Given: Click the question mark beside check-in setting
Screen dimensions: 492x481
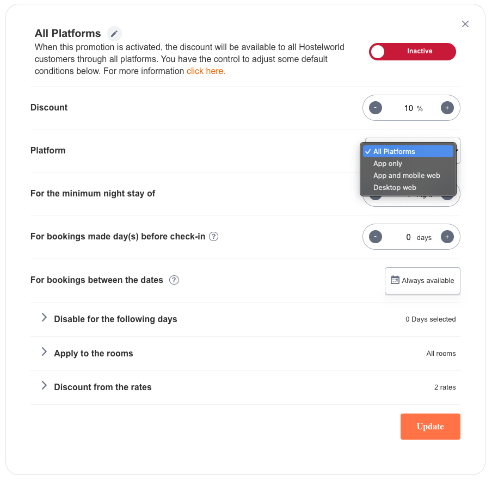Looking at the screenshot, I should (213, 236).
